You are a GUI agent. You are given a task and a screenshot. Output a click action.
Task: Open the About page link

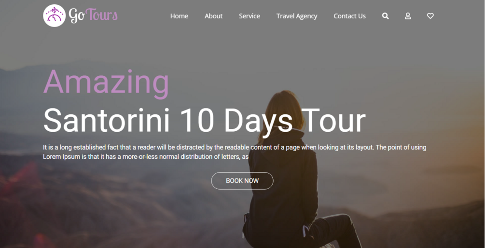213,16
